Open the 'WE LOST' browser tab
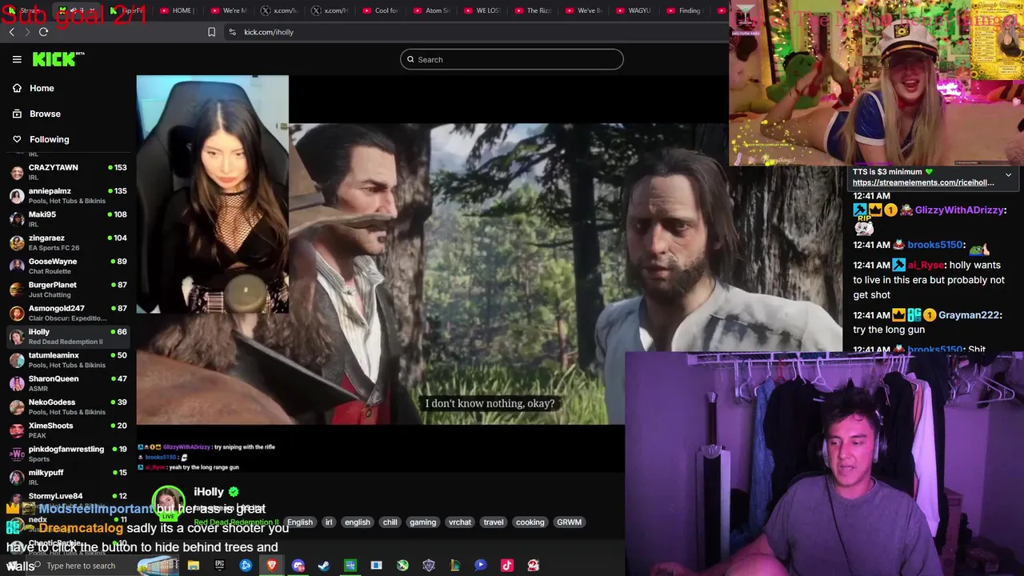 pyautogui.click(x=481, y=10)
